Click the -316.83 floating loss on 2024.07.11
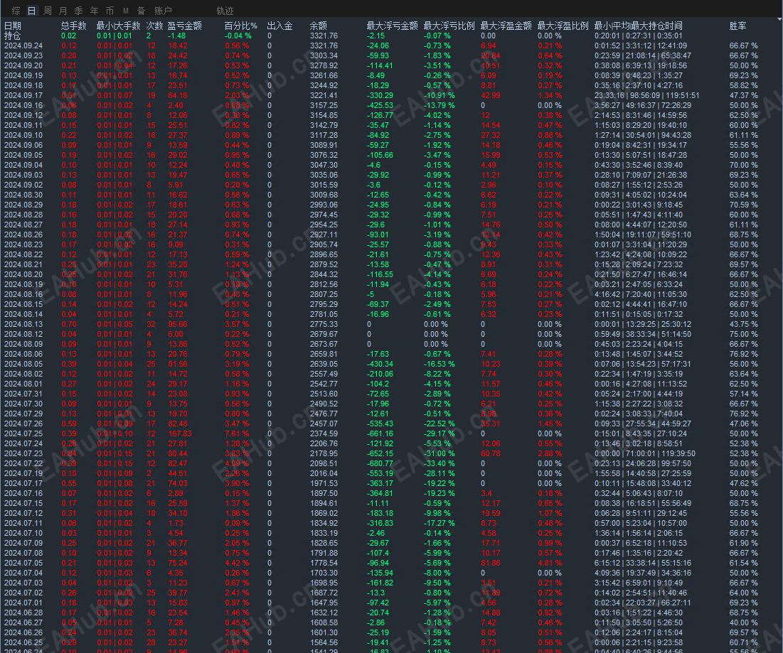 [380, 523]
